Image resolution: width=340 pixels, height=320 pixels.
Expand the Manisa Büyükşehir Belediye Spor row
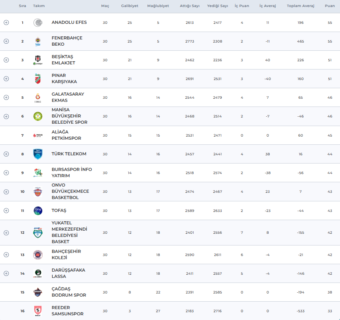pyautogui.click(x=6, y=116)
